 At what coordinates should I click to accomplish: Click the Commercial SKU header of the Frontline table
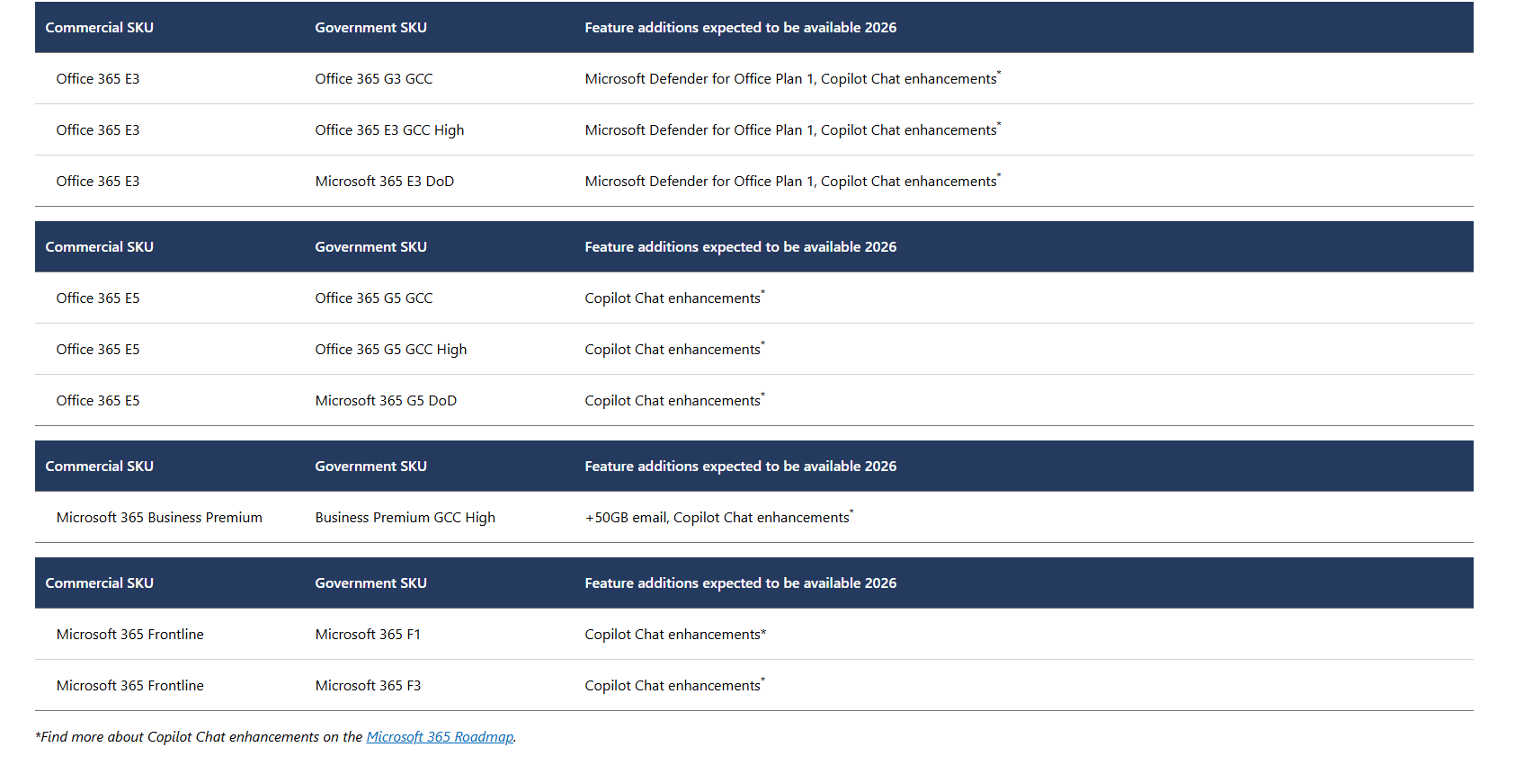(x=100, y=583)
